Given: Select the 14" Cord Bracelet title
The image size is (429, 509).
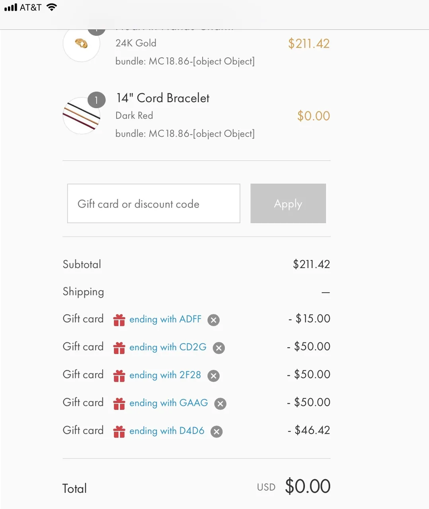Looking at the screenshot, I should 163,98.
